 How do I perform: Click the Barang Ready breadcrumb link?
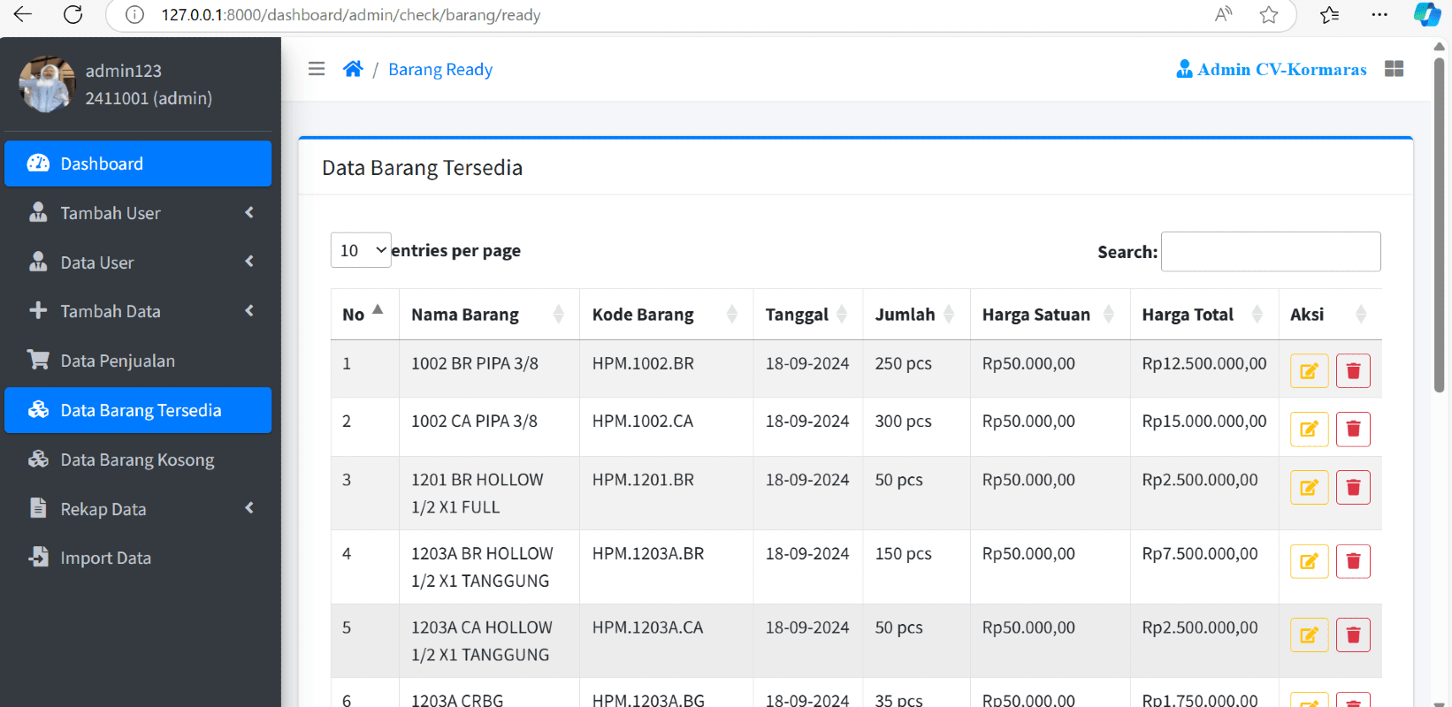(x=440, y=70)
